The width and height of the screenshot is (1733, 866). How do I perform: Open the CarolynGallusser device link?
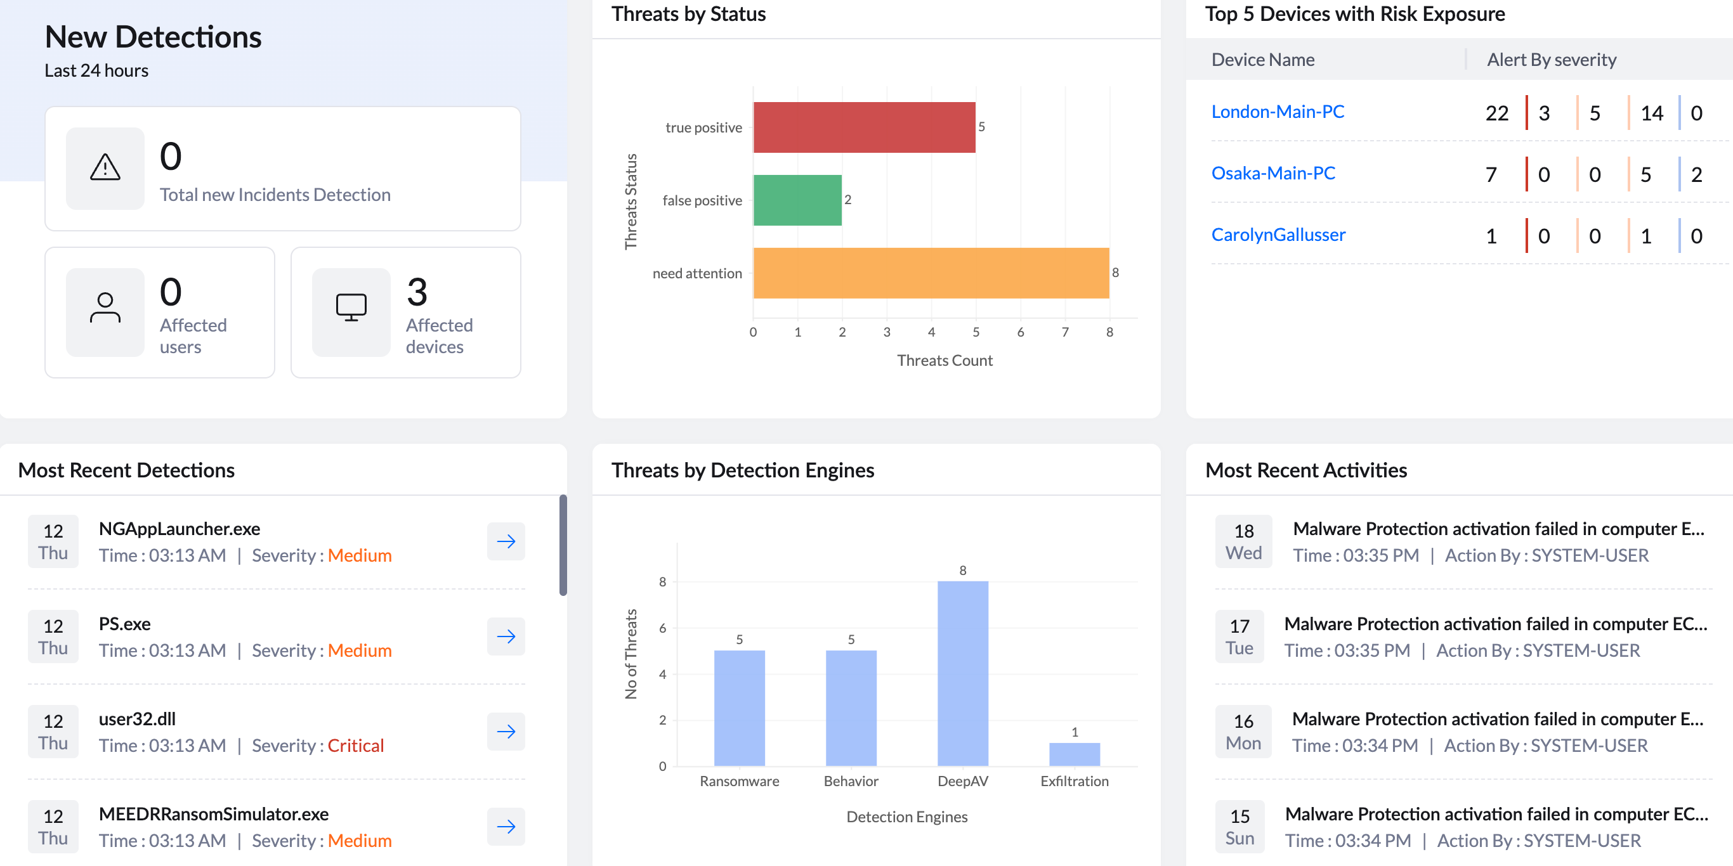pyautogui.click(x=1278, y=235)
